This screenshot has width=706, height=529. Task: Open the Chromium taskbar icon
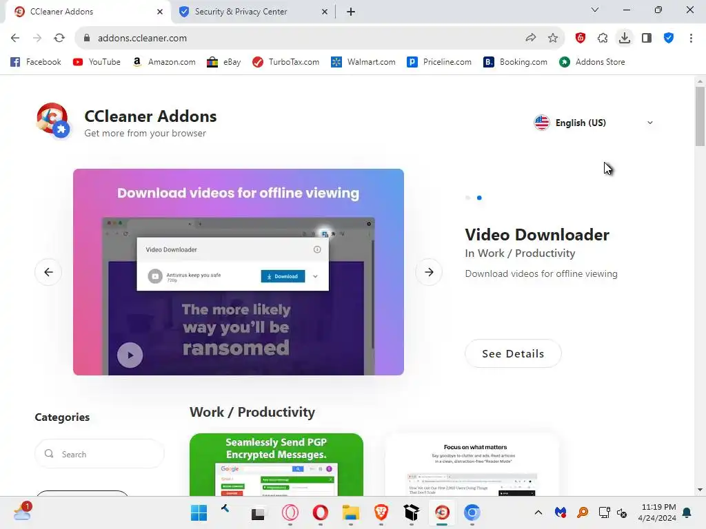[472, 512]
